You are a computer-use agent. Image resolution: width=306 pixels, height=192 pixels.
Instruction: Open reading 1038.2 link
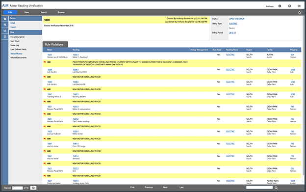76,82
